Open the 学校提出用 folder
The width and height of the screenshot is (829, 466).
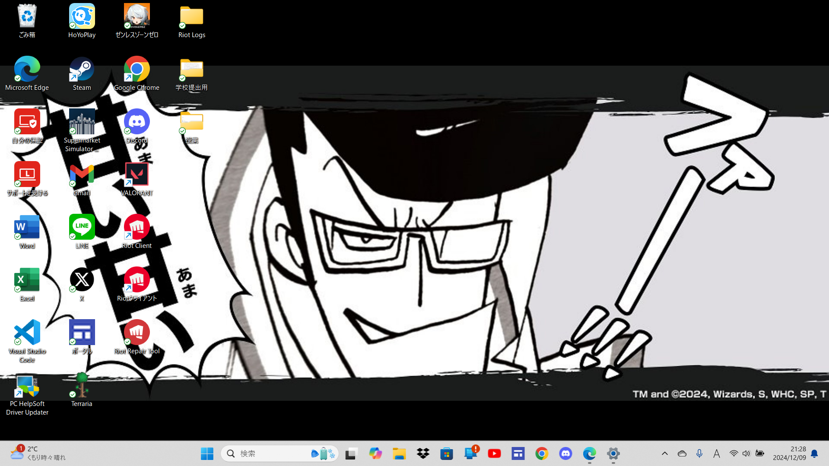pyautogui.click(x=191, y=69)
